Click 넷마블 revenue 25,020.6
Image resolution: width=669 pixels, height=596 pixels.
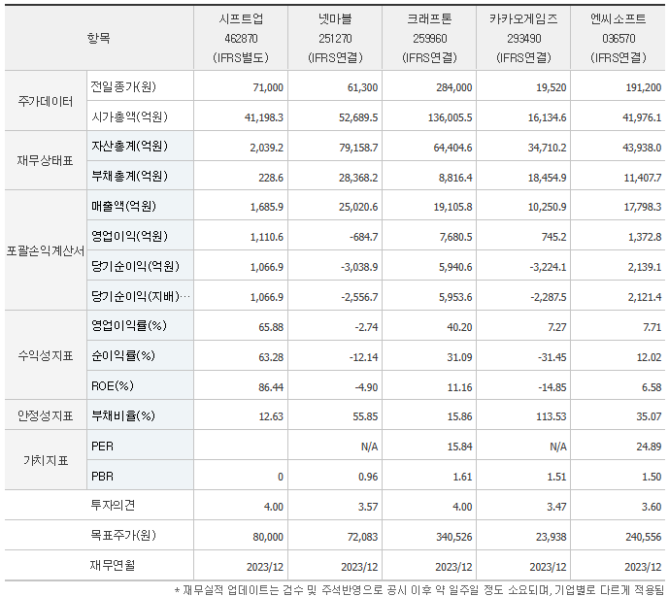click(x=358, y=207)
